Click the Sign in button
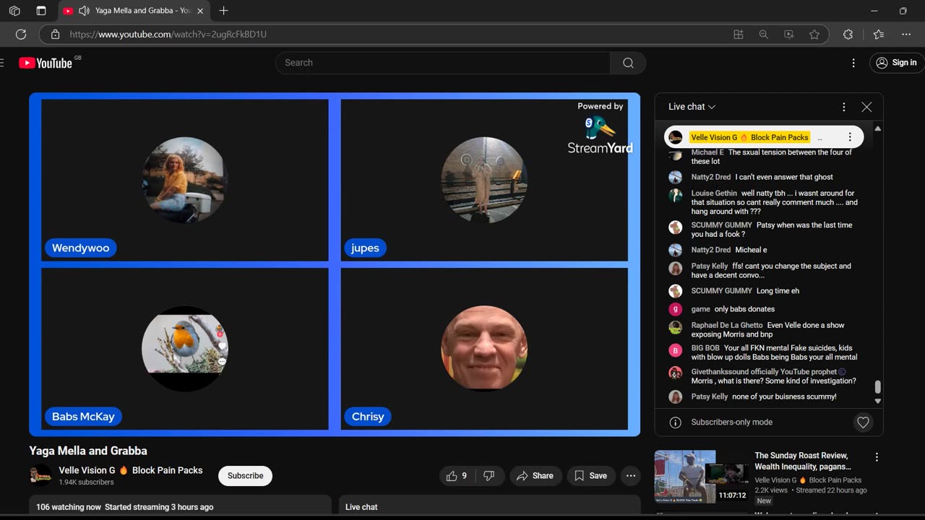Screen dimensions: 925x520 click(897, 63)
